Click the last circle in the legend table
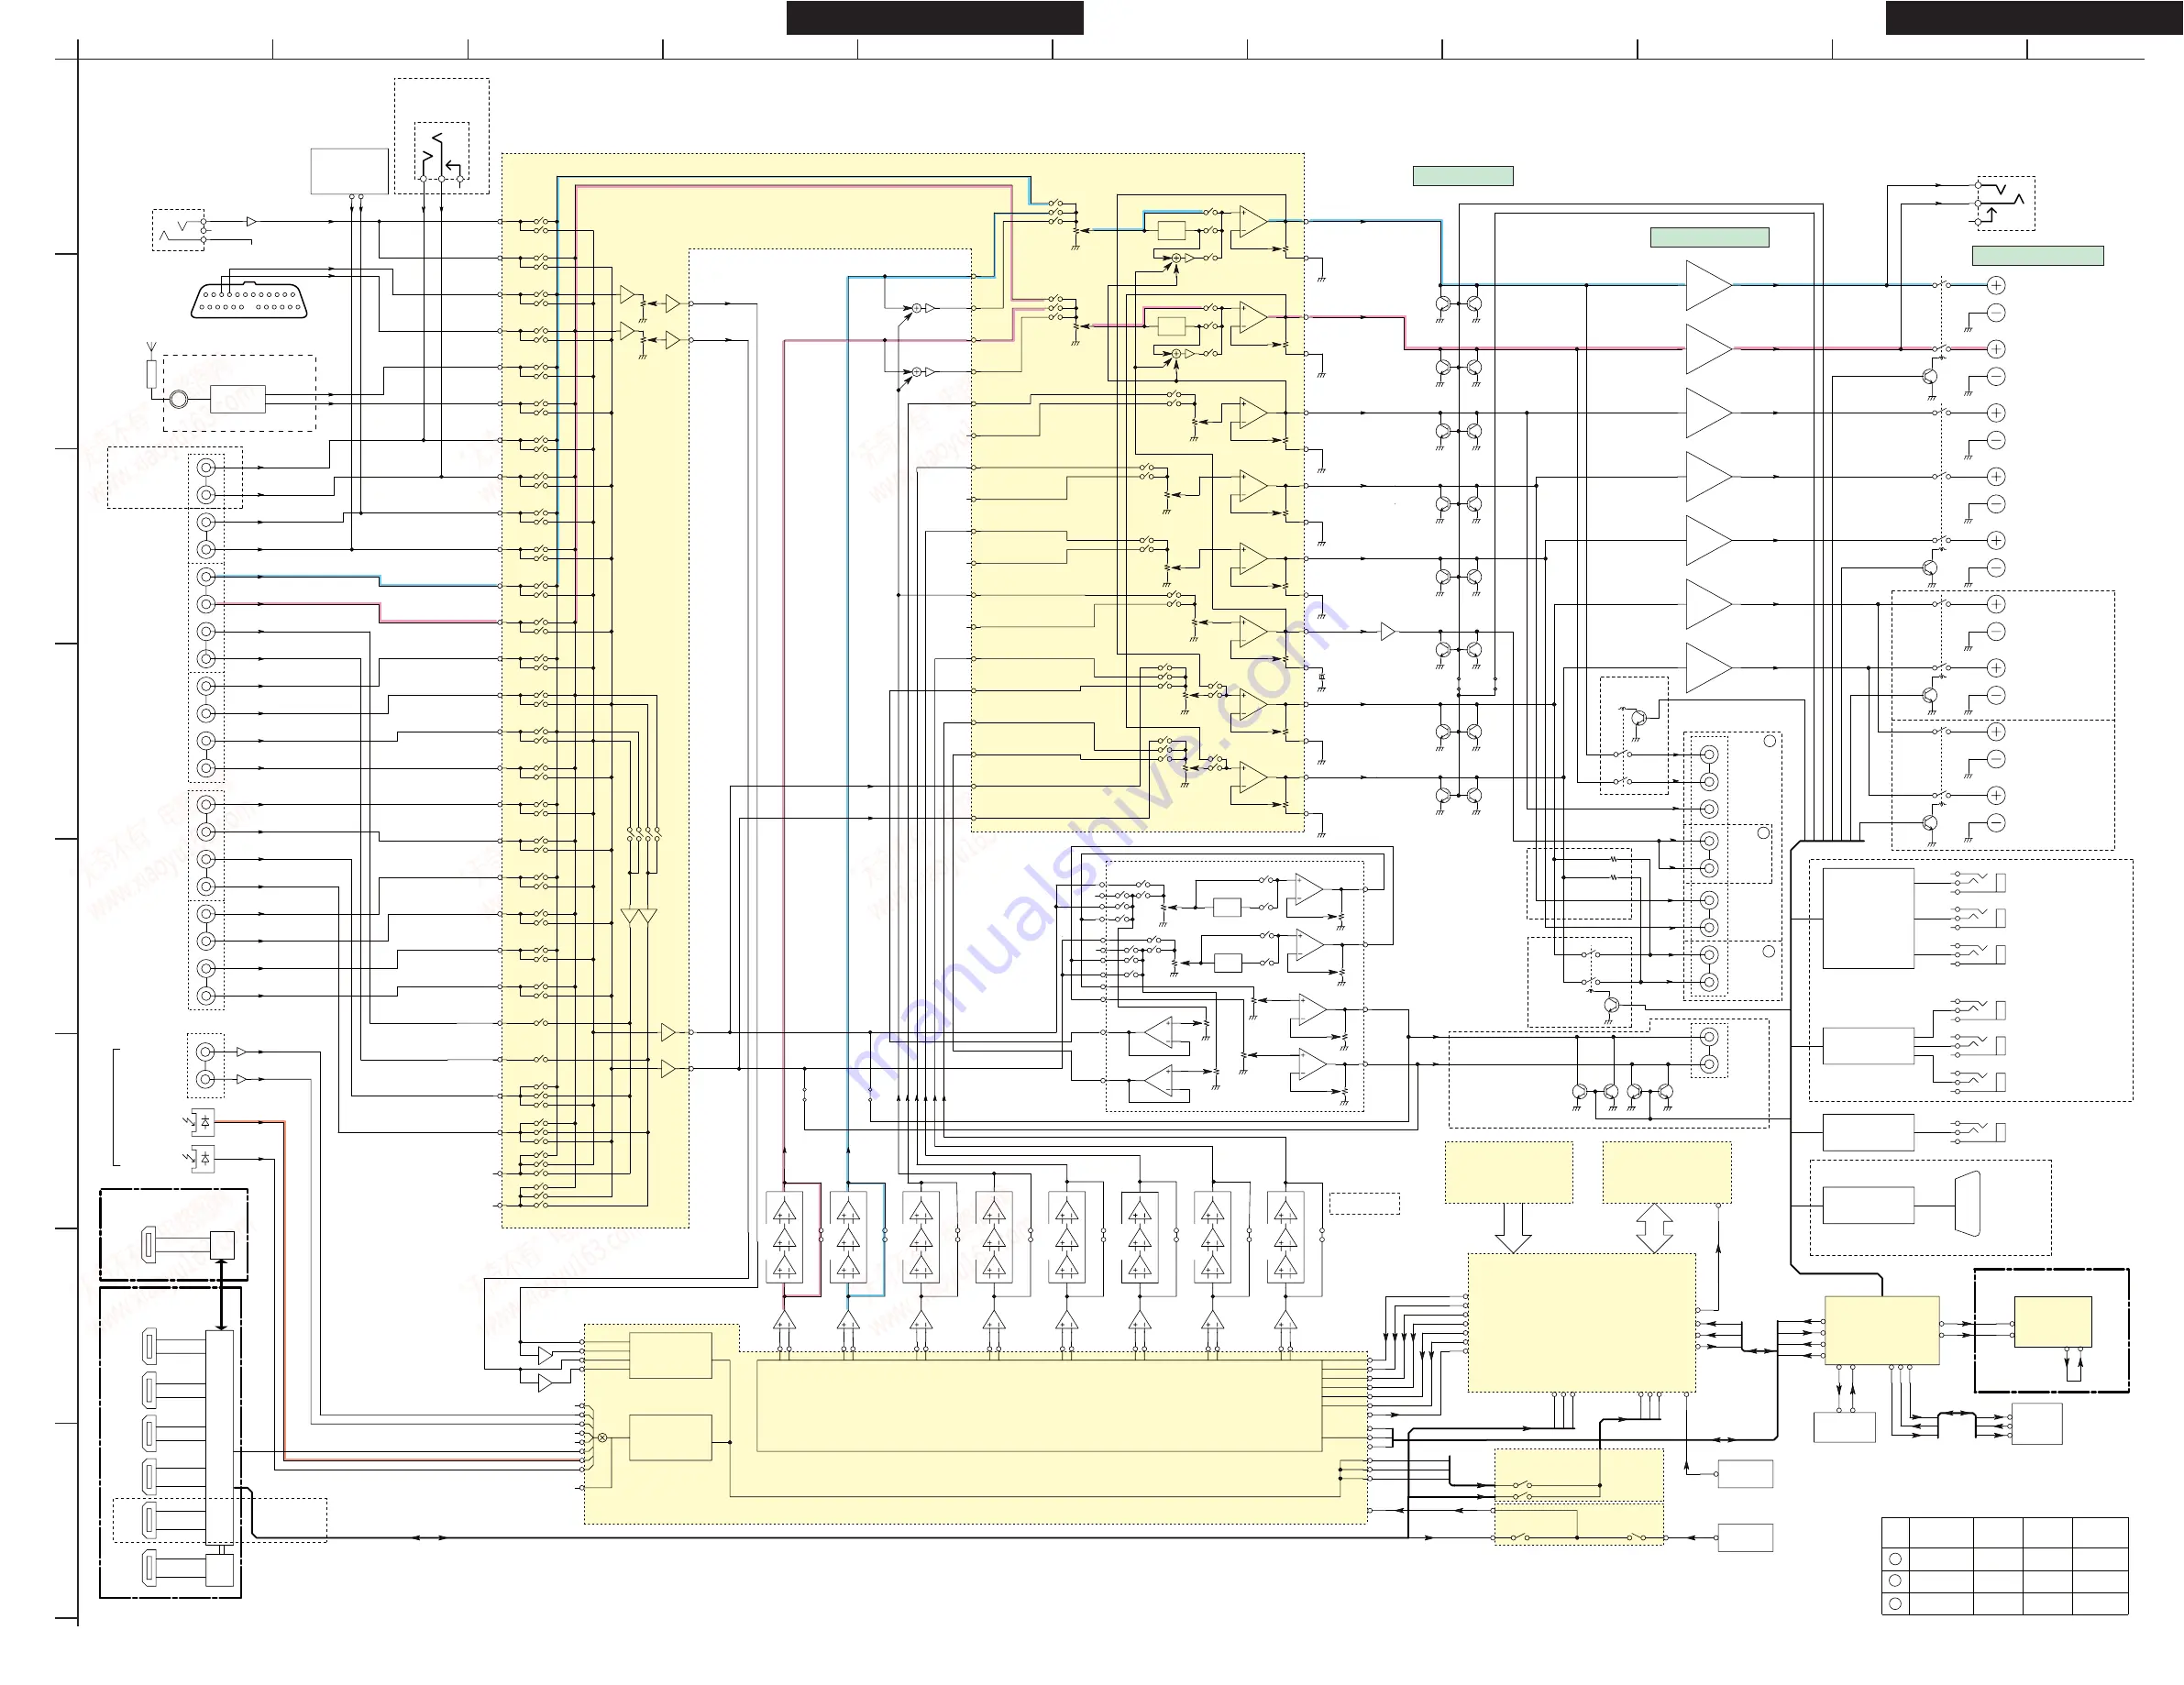This screenshot has height=1685, width=2184. (x=1895, y=1604)
